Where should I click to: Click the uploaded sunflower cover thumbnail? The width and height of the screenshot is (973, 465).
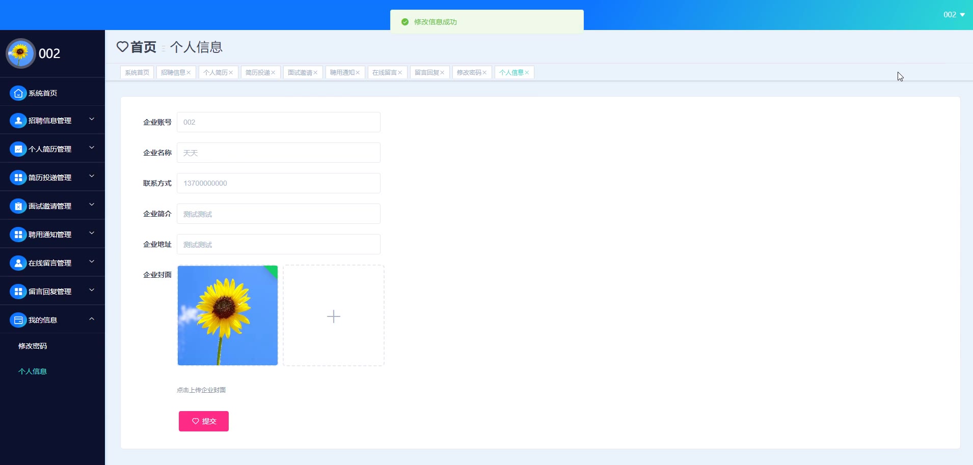228,315
